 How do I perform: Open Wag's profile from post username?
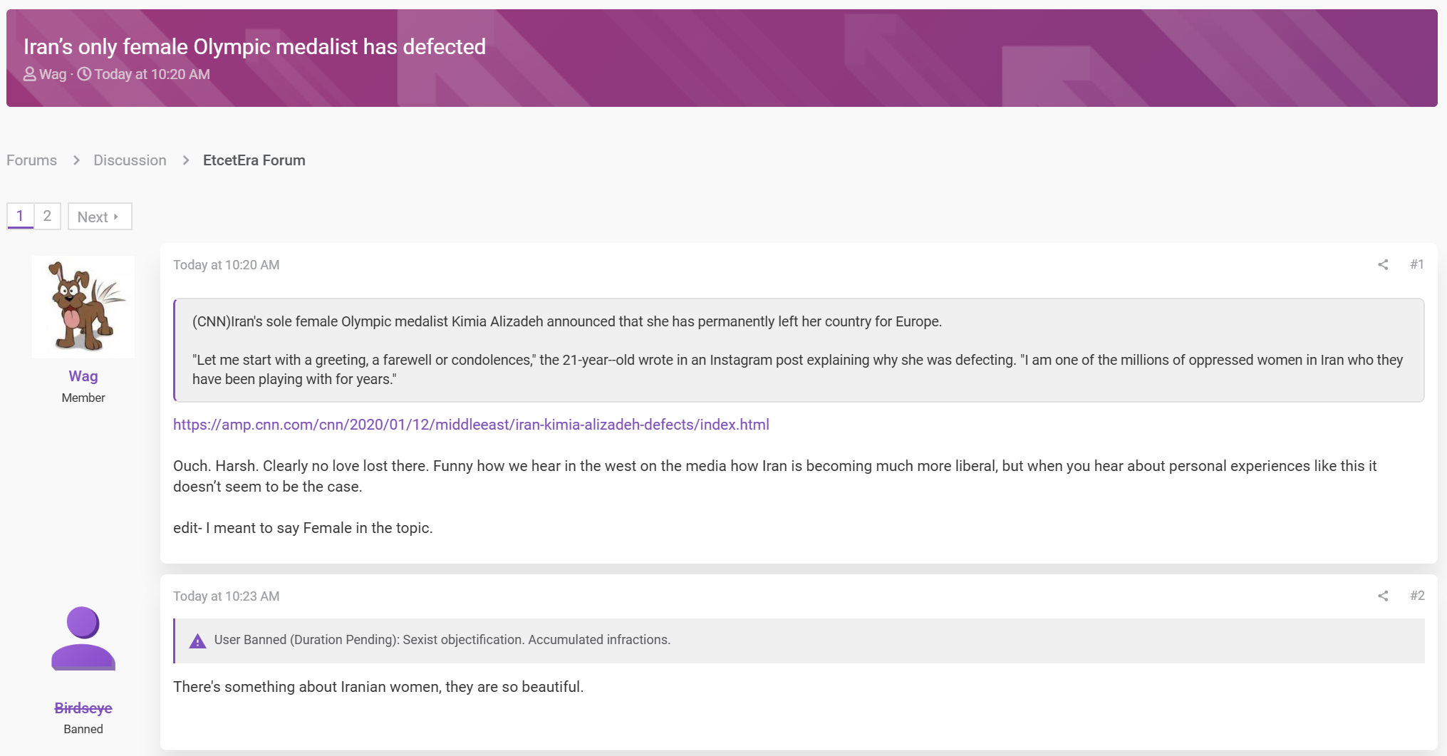(x=83, y=376)
